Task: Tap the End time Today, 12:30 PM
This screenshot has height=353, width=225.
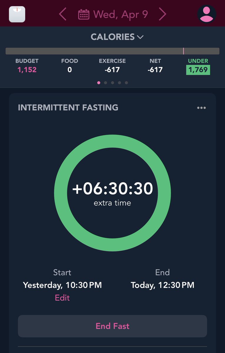Action: [162, 285]
